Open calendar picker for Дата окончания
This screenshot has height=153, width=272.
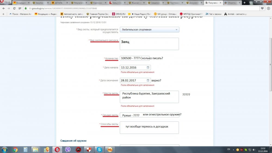[148, 80]
